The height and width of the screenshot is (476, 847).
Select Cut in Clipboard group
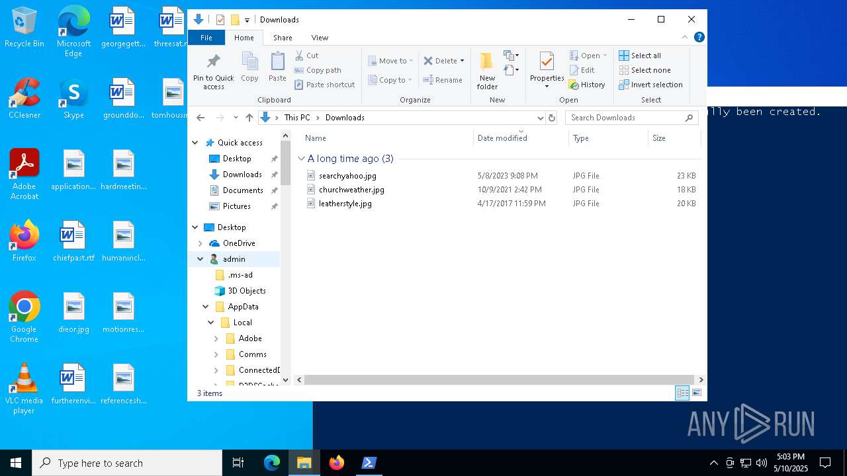coord(306,56)
